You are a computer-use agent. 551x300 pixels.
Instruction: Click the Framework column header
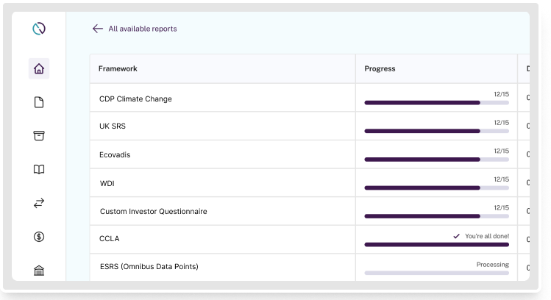pos(223,68)
